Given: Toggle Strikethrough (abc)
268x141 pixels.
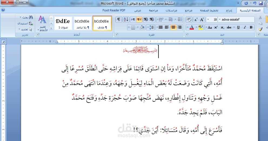Looking at the screenshot, I should (x=229, y=27).
